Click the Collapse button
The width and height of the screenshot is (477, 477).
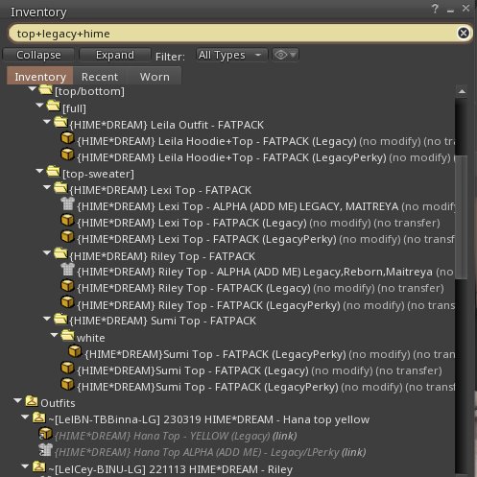point(38,55)
